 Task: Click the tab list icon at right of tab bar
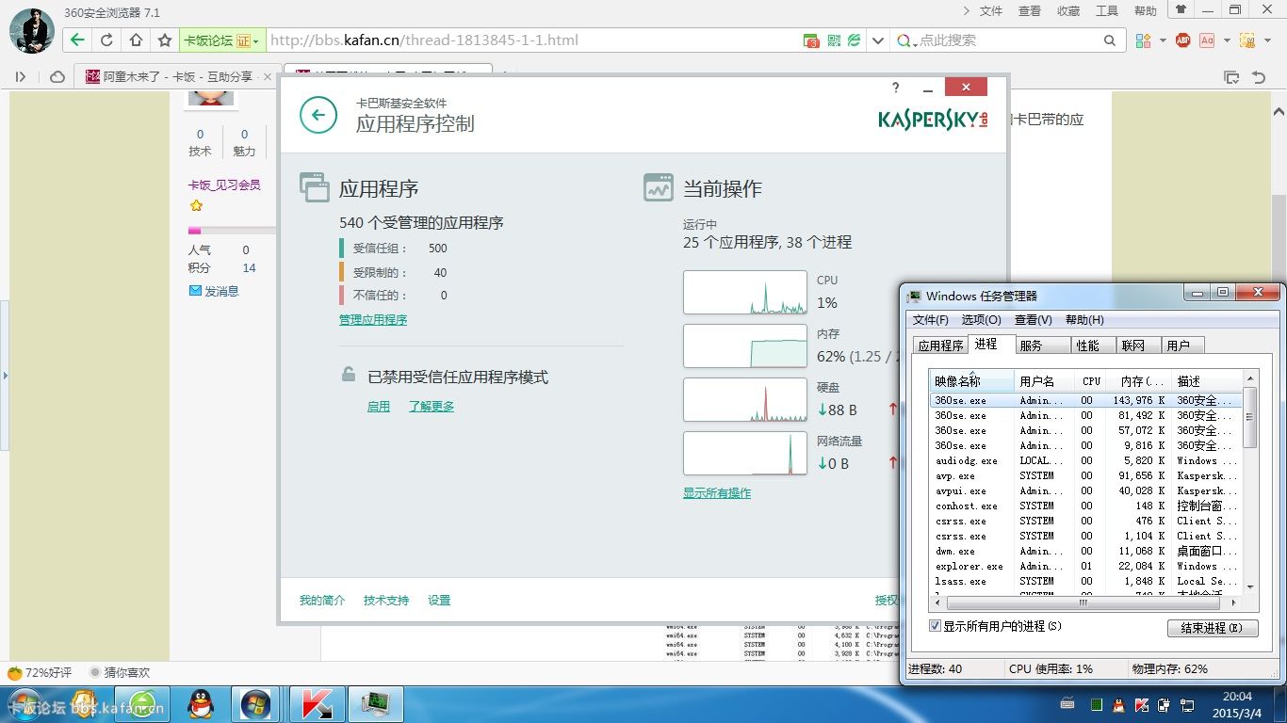tap(1230, 77)
